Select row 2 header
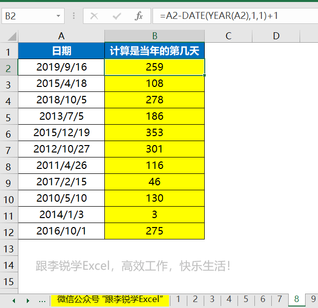This screenshot has width=318, height=308. [x=9, y=67]
